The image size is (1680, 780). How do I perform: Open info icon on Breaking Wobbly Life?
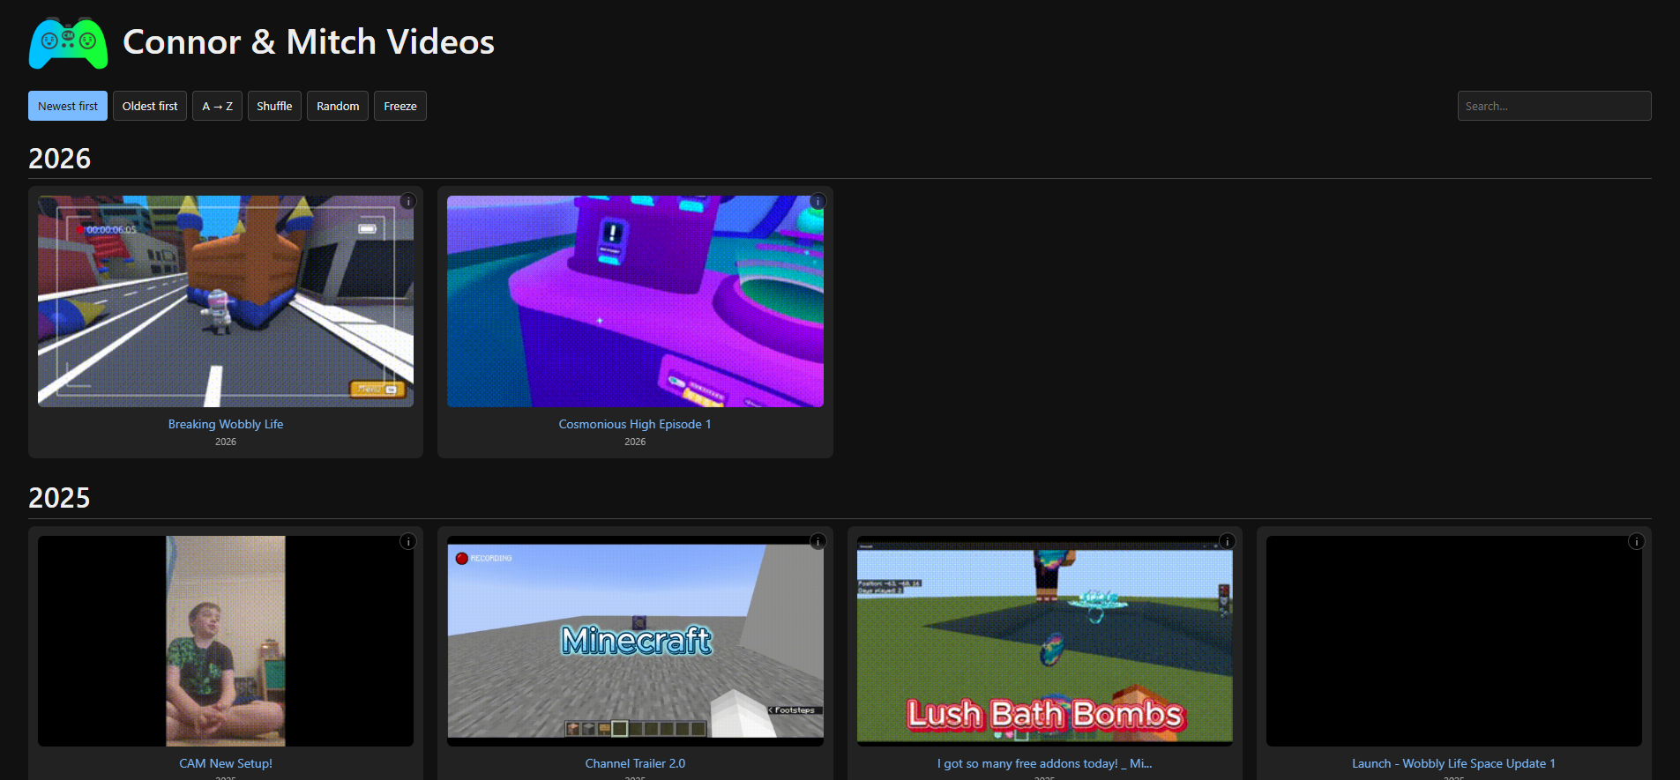[408, 202]
